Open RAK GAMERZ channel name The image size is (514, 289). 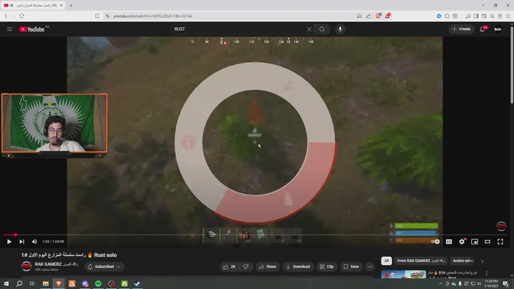(57, 264)
